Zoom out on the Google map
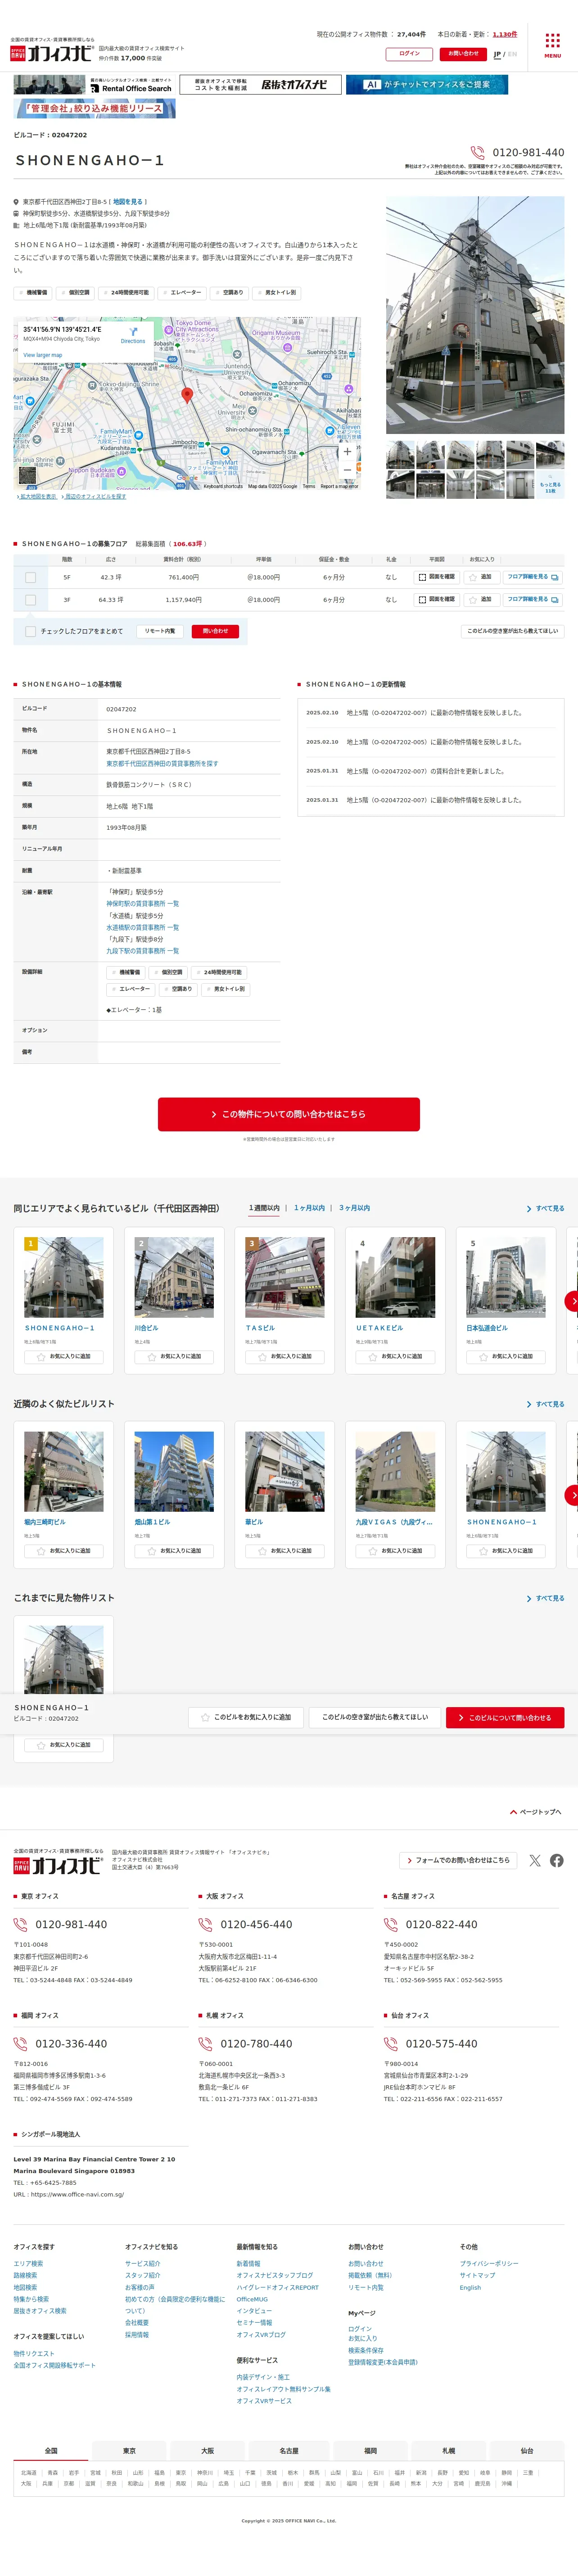Viewport: 578px width, 2576px height. point(347,470)
